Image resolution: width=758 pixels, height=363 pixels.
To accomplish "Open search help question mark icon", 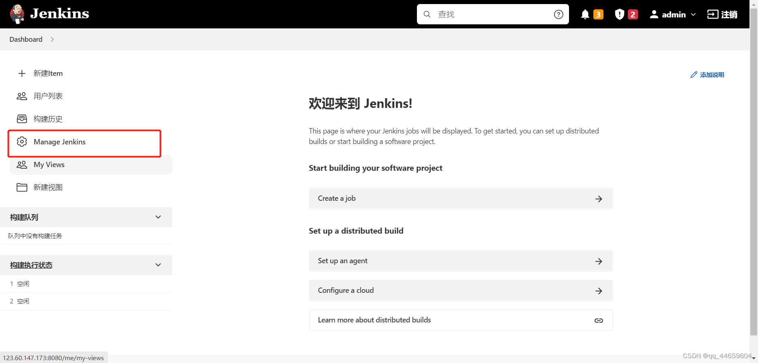I will pos(558,14).
